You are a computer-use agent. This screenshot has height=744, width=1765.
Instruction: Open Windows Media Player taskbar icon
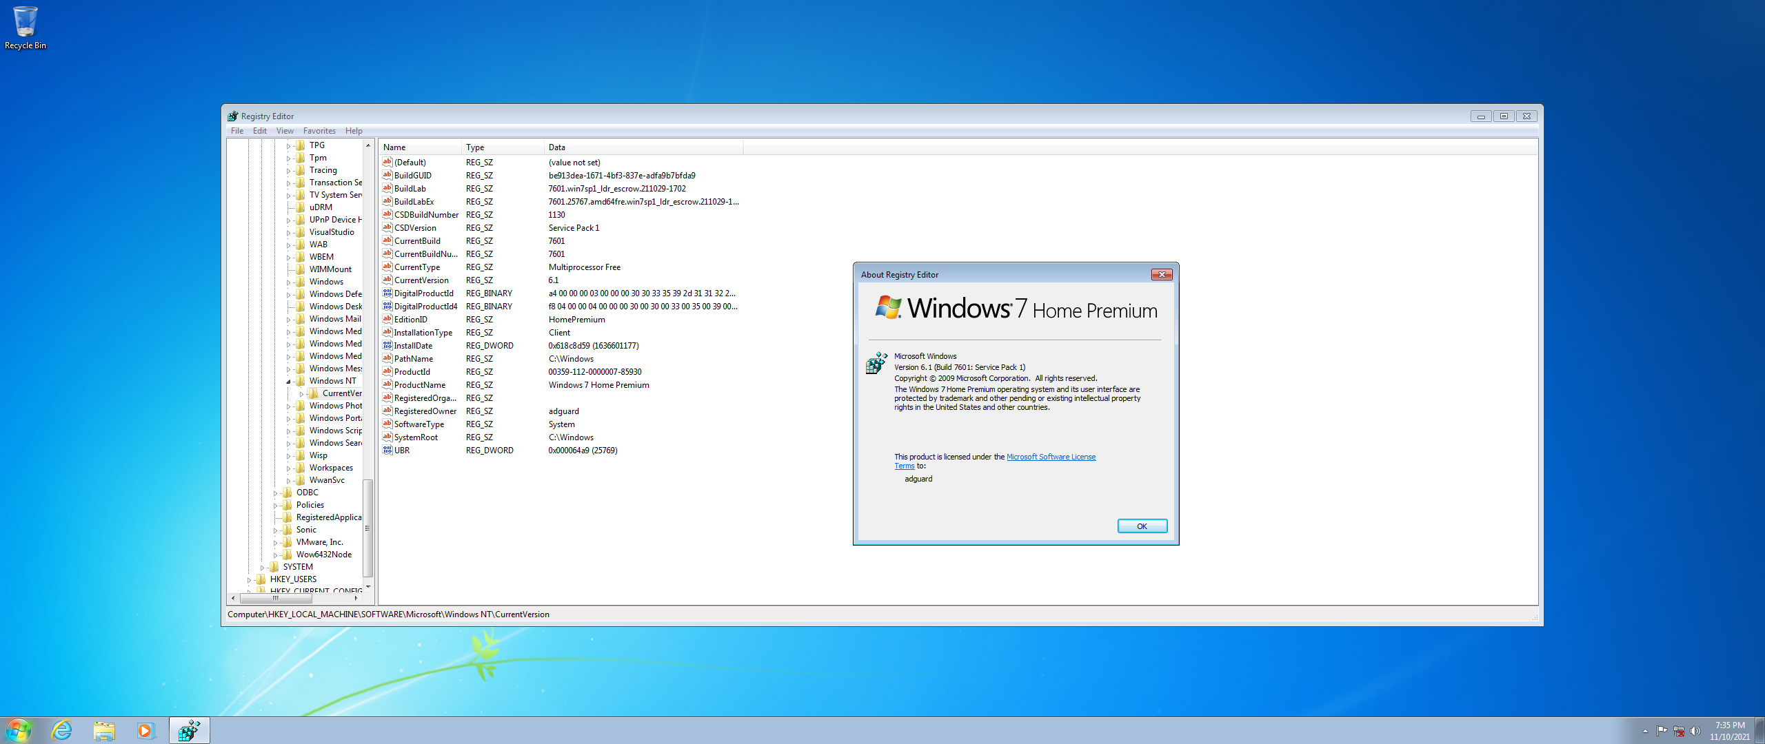(145, 730)
